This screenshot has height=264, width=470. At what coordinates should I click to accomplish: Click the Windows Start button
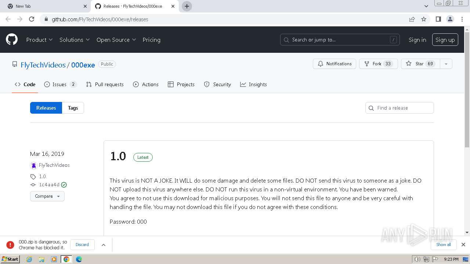coord(10,259)
